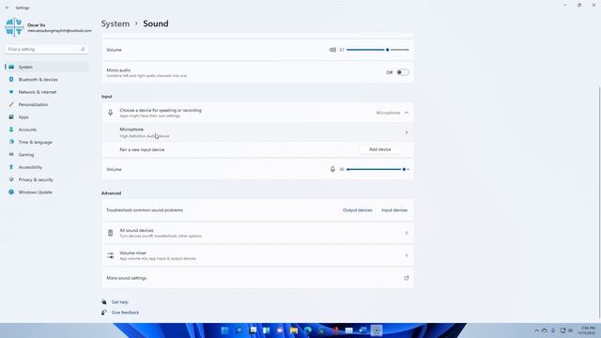The height and width of the screenshot is (338, 601).
Task: Open Network & internet settings
Action: [x=47, y=92]
